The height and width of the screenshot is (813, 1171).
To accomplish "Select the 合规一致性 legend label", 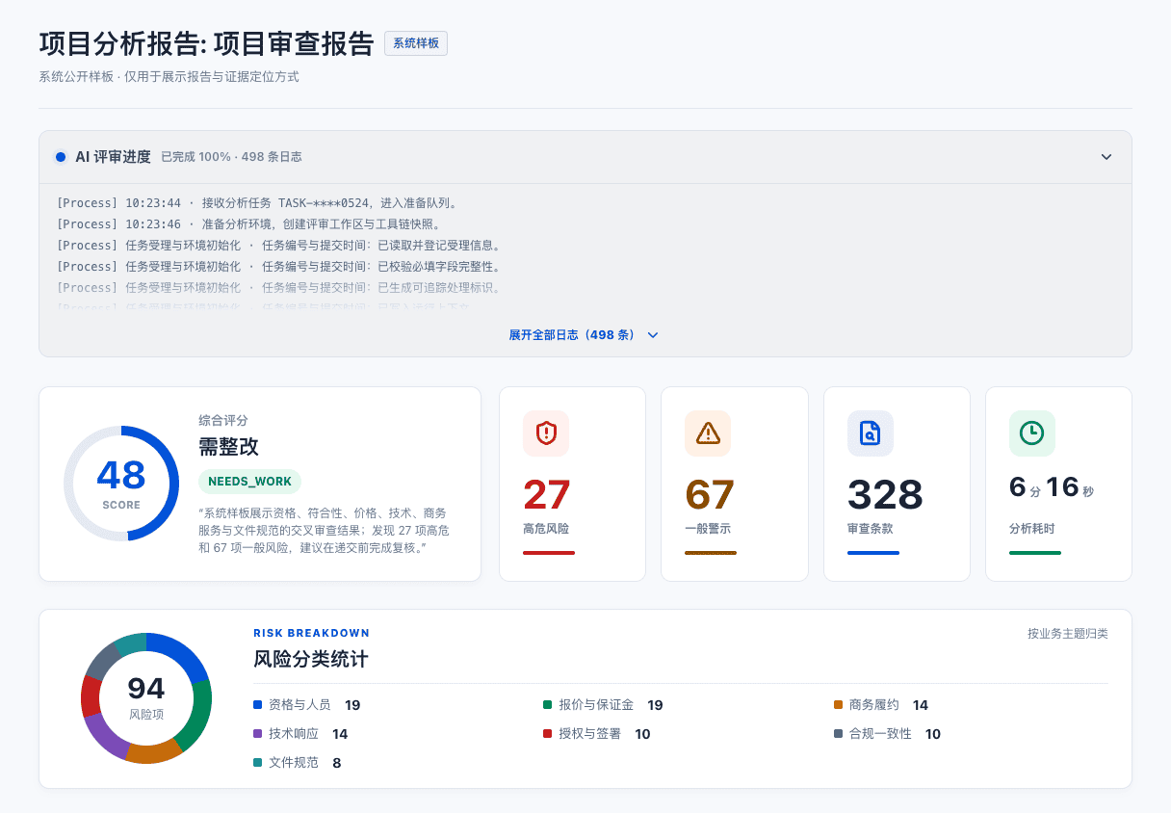I will [x=880, y=734].
